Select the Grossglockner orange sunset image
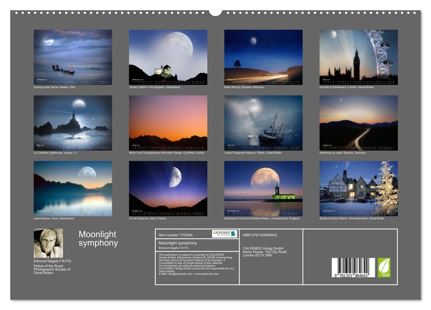The height and width of the screenshot is (310, 431). pos(168,123)
